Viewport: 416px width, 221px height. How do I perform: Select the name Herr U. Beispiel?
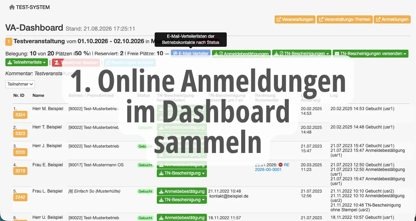click(x=47, y=217)
